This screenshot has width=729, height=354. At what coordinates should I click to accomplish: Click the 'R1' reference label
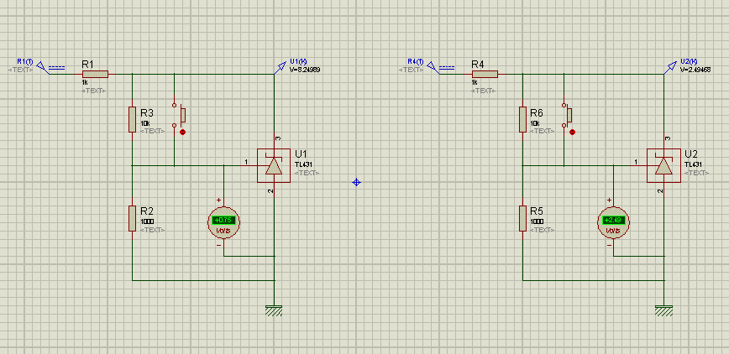pyautogui.click(x=88, y=64)
